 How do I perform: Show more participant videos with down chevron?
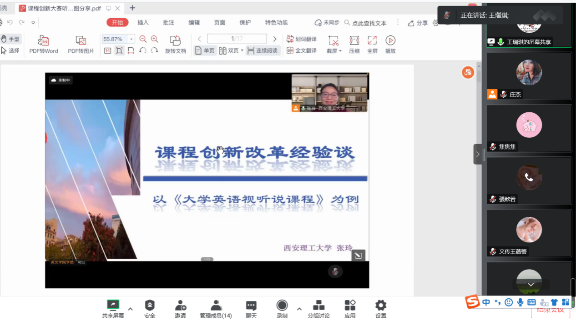pyautogui.click(x=531, y=285)
